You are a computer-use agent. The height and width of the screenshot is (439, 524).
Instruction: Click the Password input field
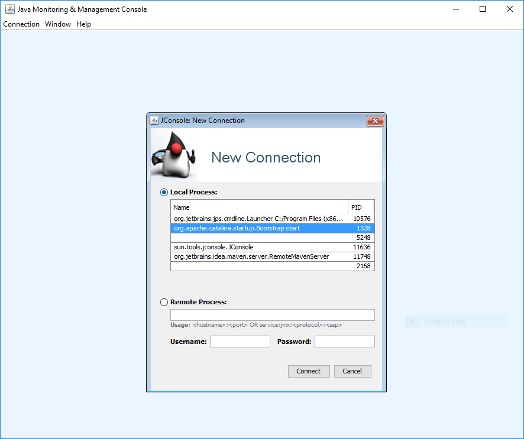(344, 342)
